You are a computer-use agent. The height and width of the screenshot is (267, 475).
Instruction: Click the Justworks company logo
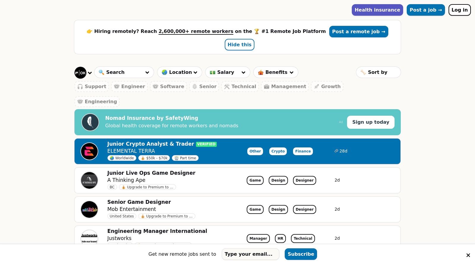pyautogui.click(x=89, y=237)
